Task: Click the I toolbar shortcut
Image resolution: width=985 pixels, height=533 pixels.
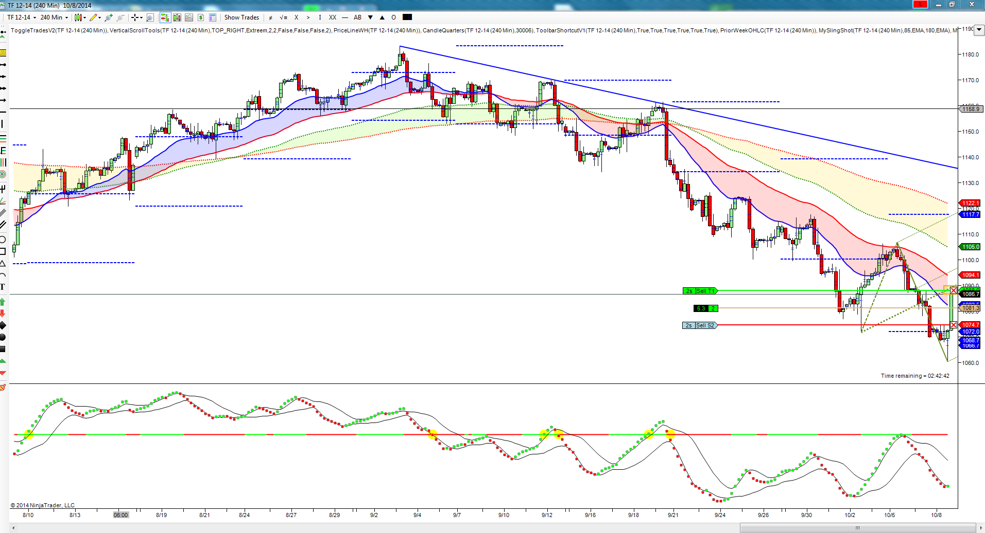Action: 320,17
